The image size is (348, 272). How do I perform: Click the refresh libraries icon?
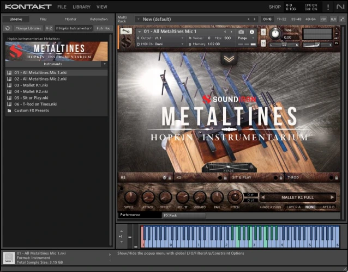coord(8,28)
